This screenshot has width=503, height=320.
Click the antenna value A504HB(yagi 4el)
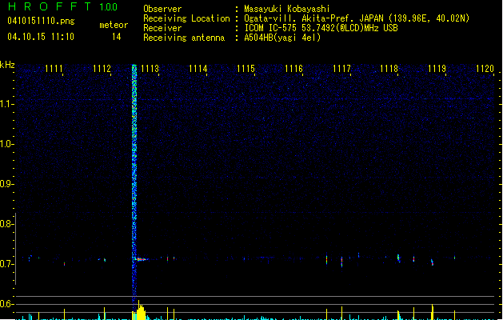point(282,38)
